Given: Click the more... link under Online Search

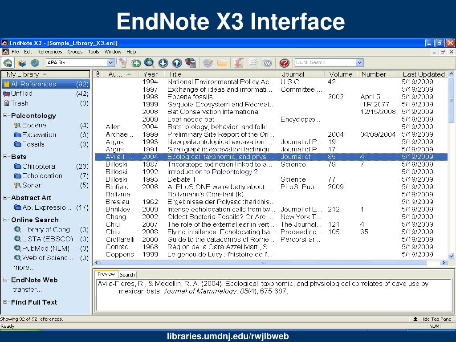Looking at the screenshot, I should point(24,267).
